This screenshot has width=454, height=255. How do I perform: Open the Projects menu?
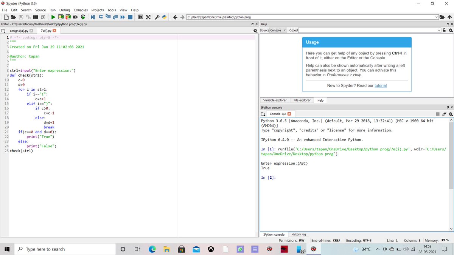(x=98, y=10)
